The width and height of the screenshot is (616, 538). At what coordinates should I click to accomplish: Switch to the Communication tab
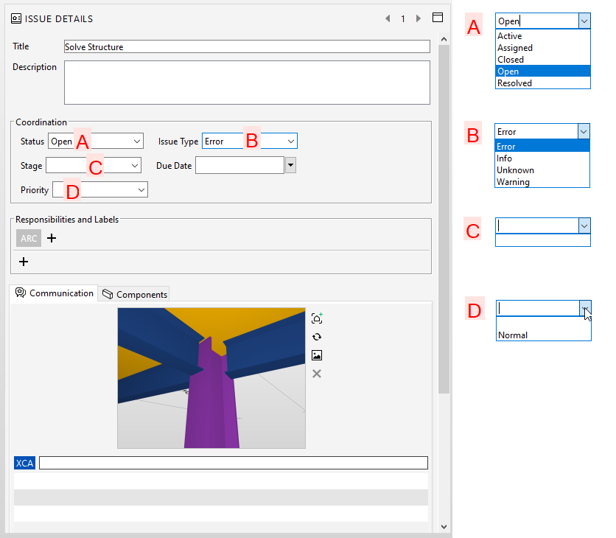tap(55, 293)
